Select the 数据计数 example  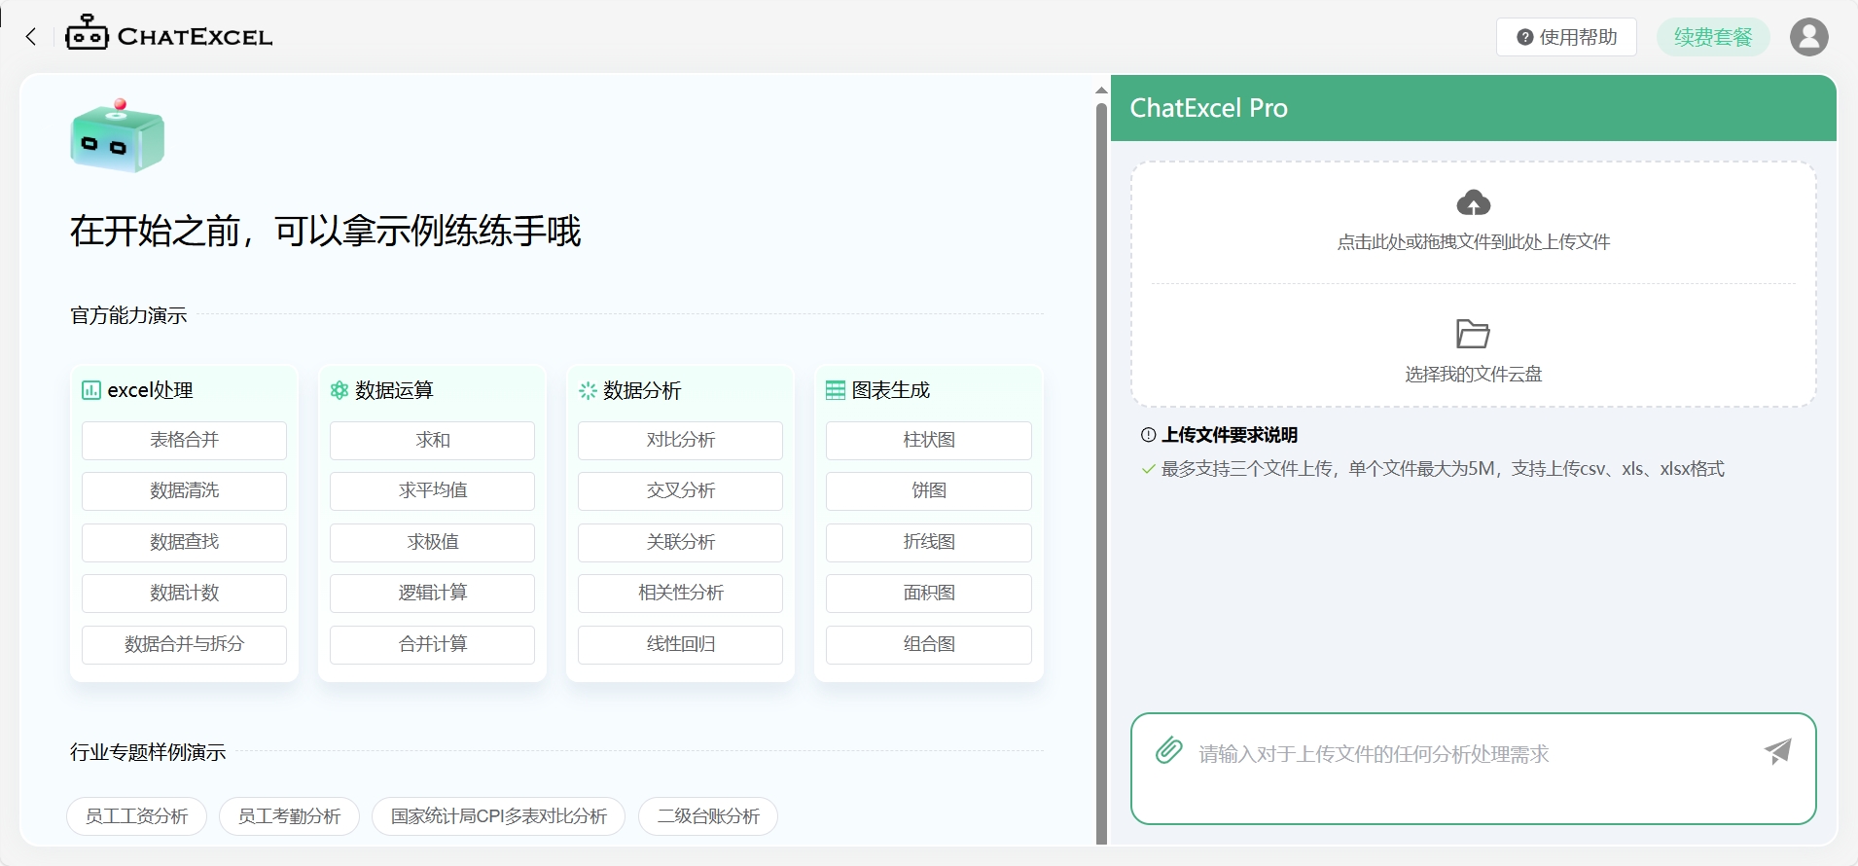point(184,593)
